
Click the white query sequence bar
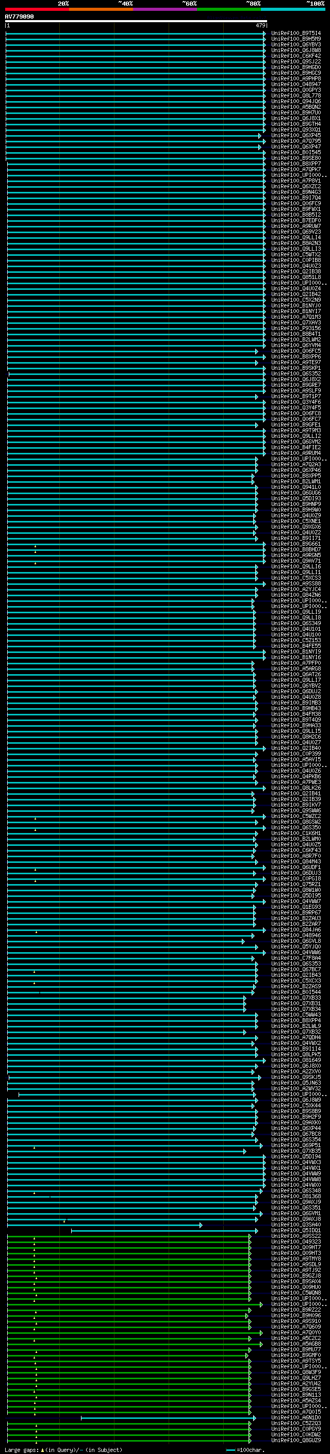(136, 22)
